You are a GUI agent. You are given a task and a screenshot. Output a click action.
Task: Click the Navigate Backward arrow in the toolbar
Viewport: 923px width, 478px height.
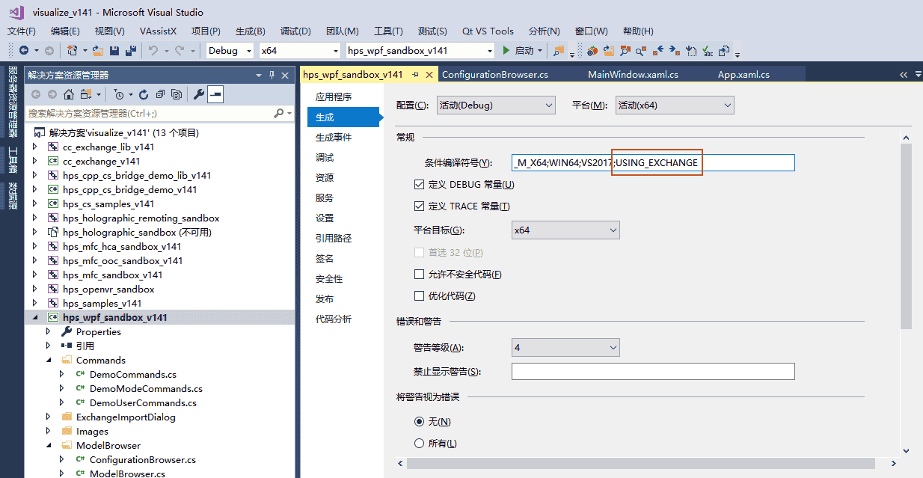pos(24,51)
